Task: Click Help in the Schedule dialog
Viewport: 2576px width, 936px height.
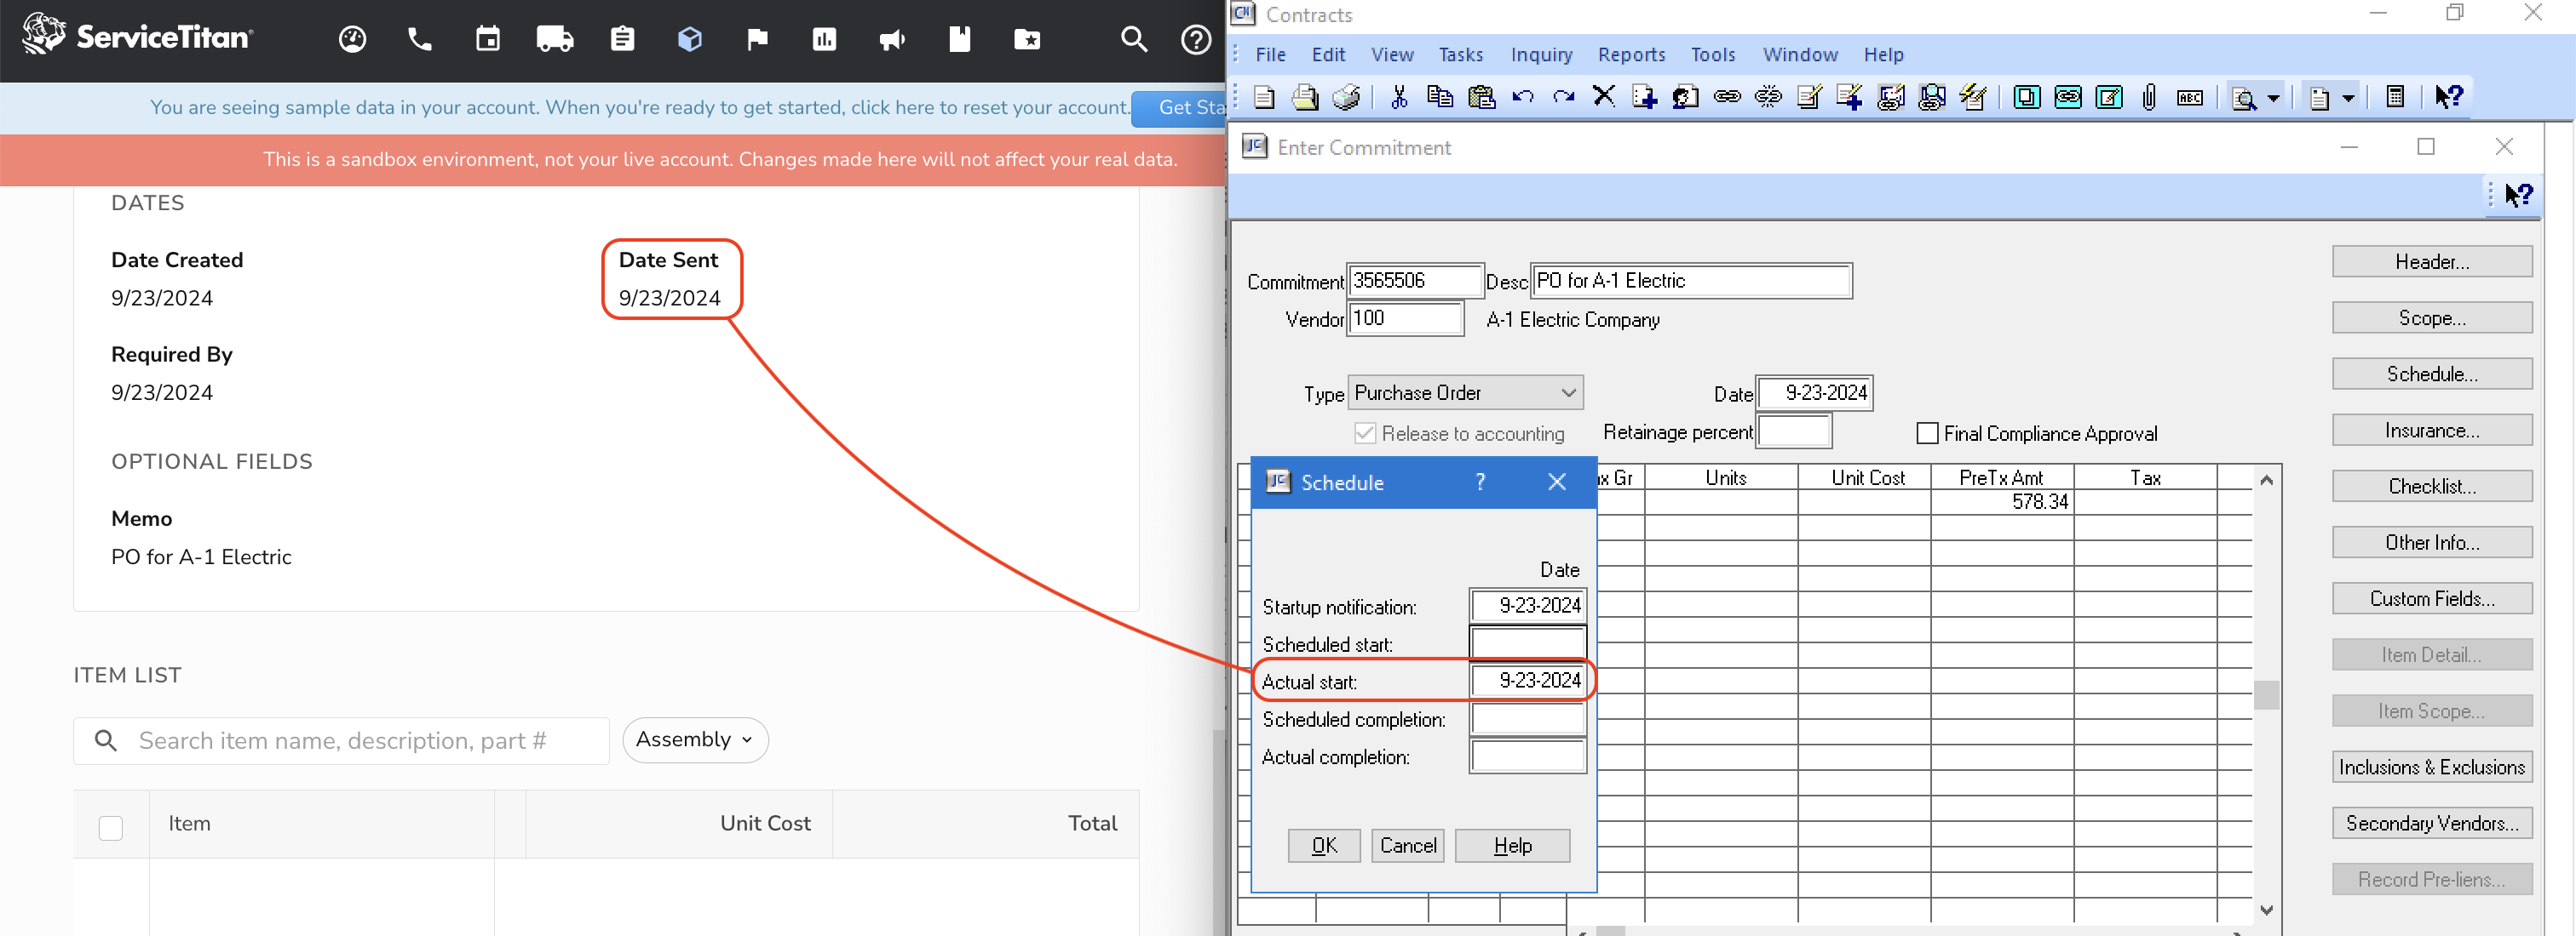Action: (x=1512, y=845)
